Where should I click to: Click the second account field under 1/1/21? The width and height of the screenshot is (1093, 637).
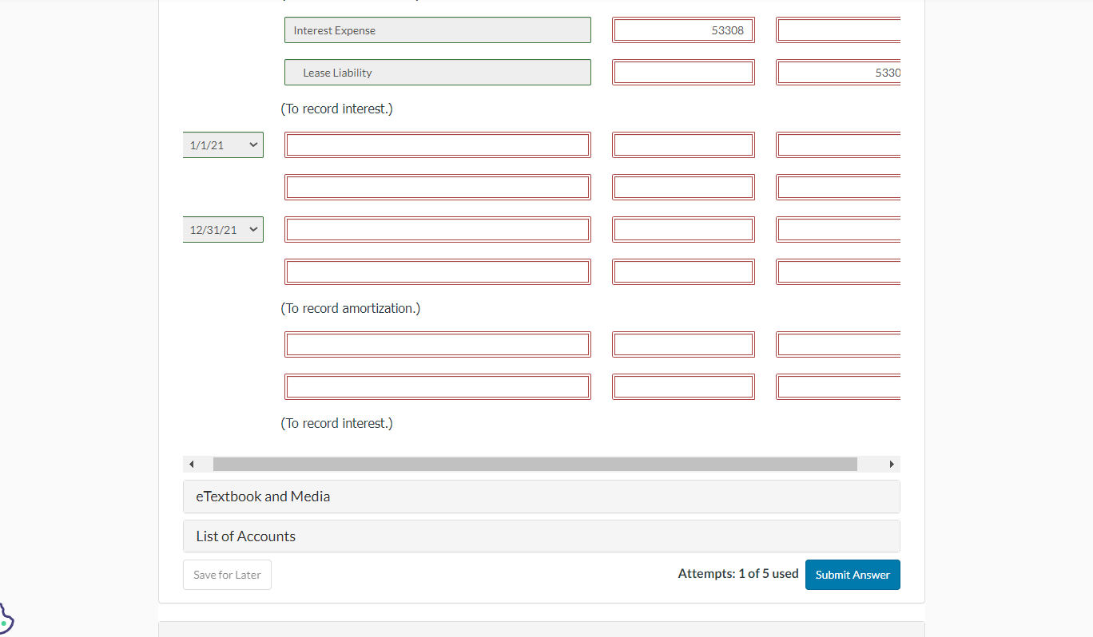[x=437, y=187]
